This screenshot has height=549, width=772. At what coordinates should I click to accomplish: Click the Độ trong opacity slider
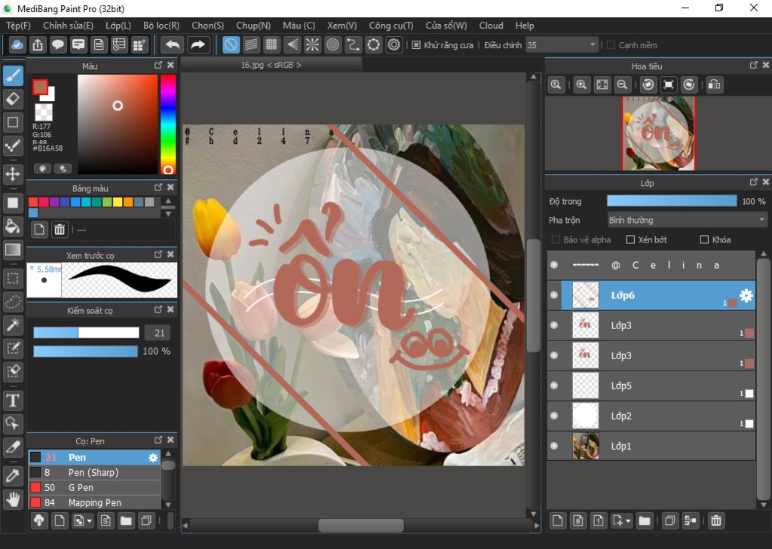point(671,201)
